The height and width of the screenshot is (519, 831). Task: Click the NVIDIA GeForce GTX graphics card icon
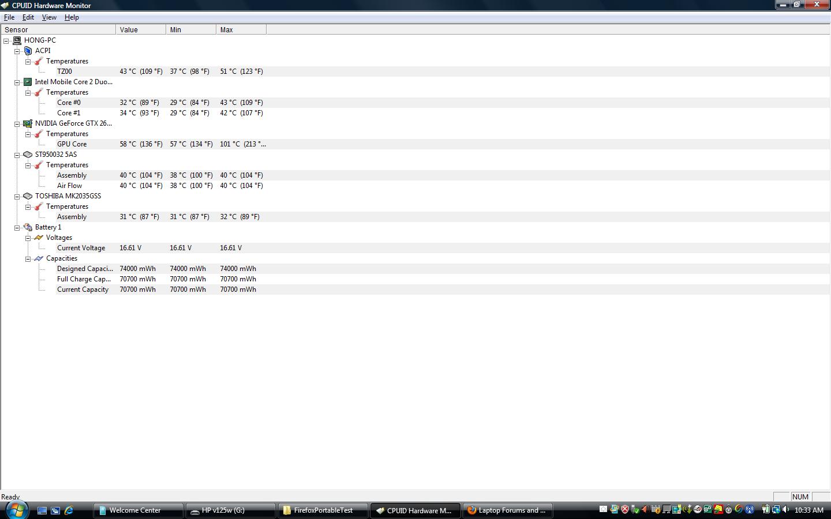pos(28,123)
